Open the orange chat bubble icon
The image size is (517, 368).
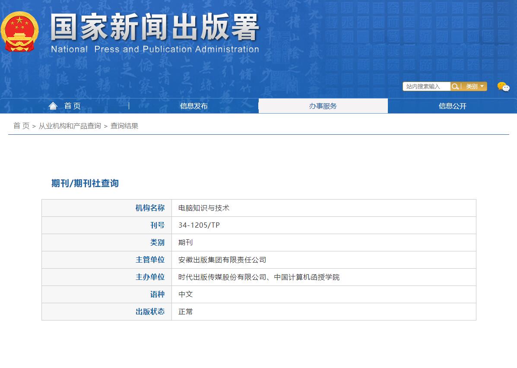[501, 86]
